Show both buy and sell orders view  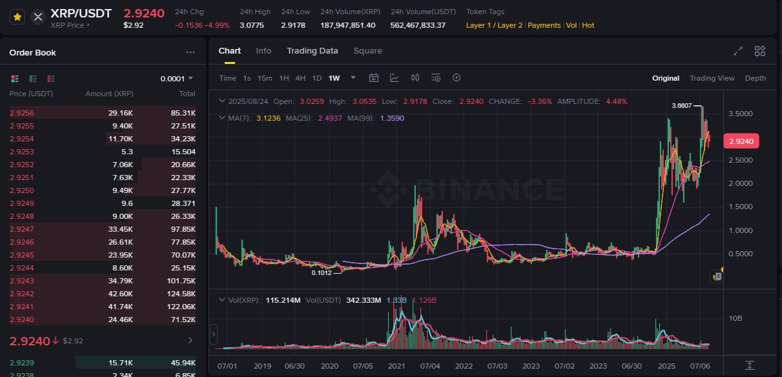15,79
